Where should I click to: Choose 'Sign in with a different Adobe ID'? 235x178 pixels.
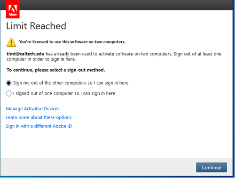click(x=39, y=126)
